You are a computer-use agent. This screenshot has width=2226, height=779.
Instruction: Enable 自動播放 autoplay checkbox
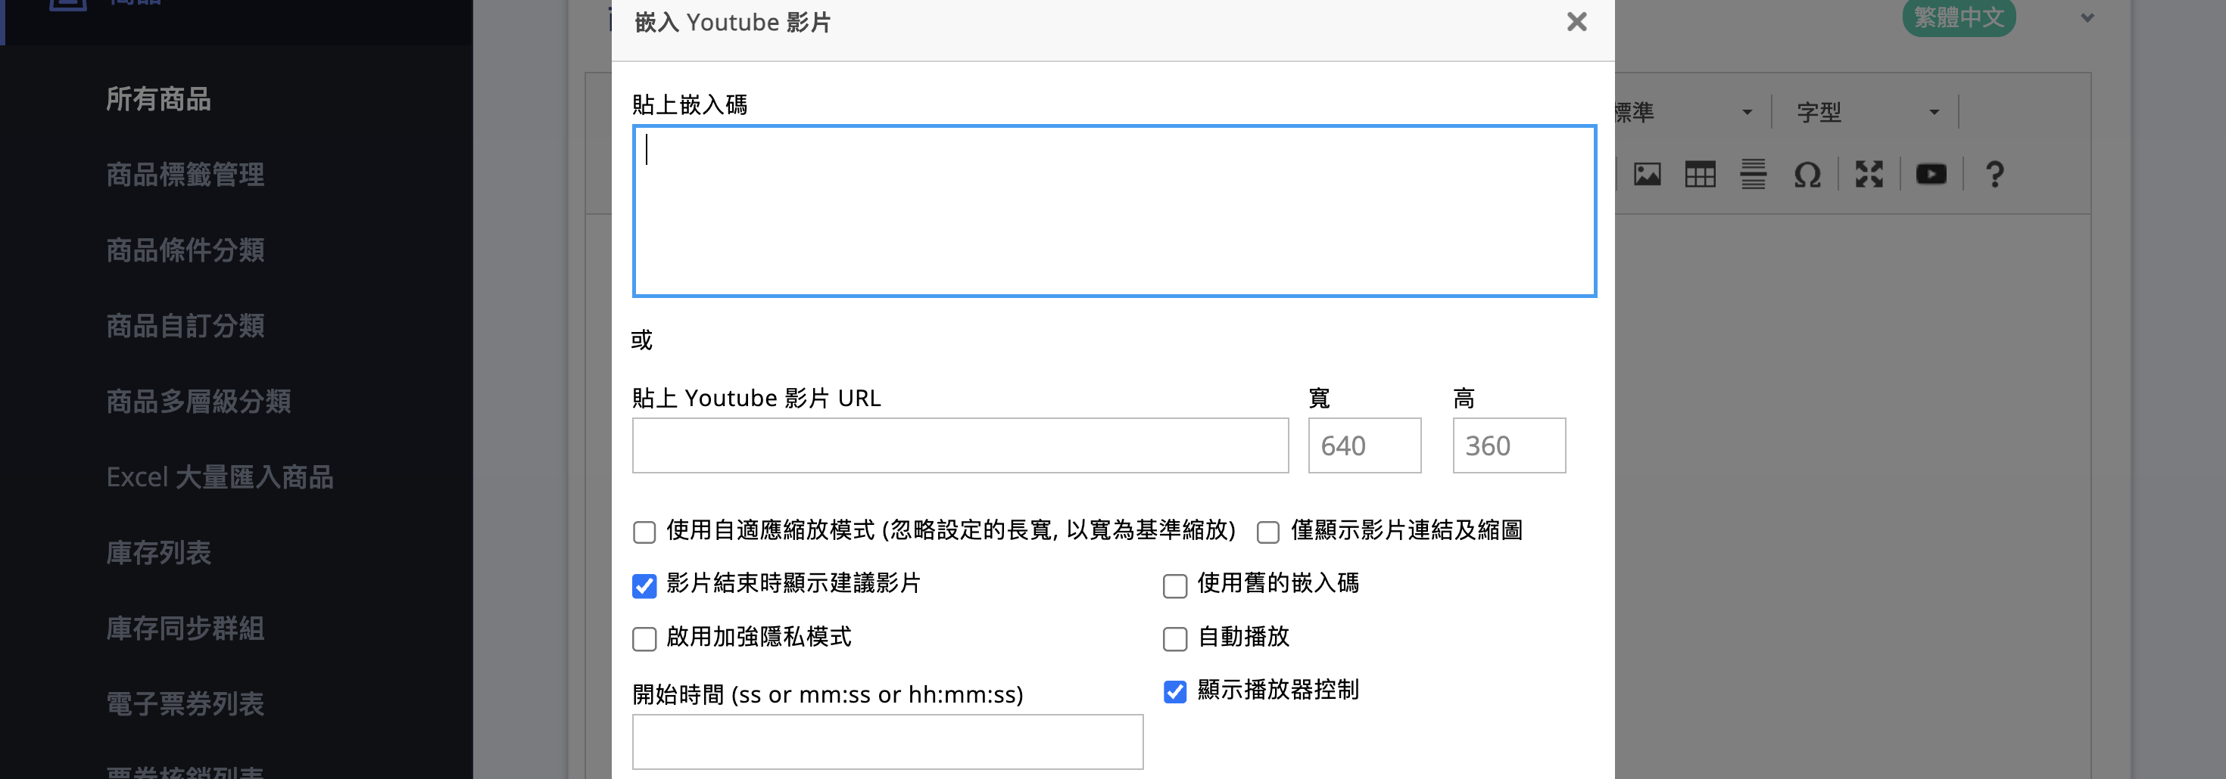pyautogui.click(x=1175, y=639)
